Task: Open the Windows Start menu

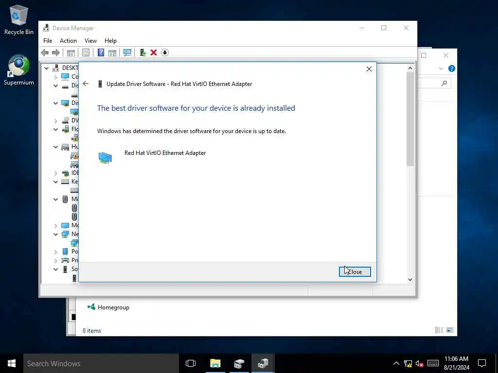Action: (12, 363)
